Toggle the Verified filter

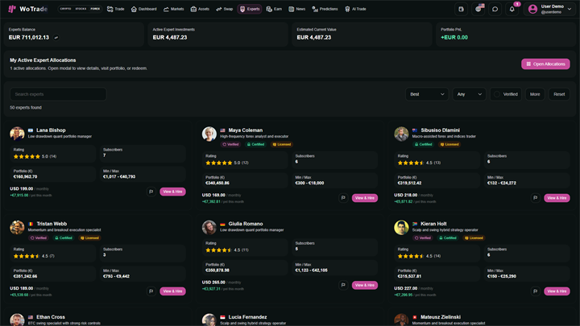coord(506,94)
